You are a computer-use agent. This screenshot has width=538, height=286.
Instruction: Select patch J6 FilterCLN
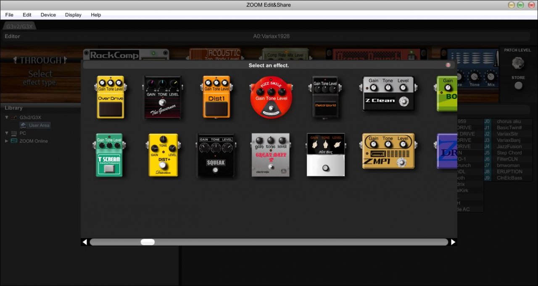coord(508,159)
